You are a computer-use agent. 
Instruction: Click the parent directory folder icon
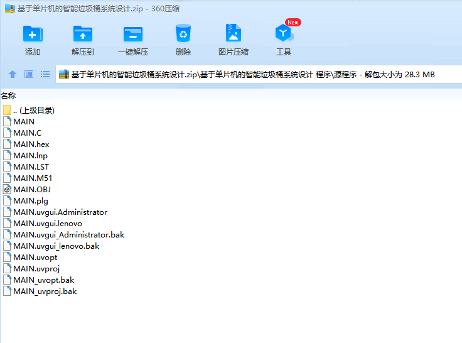point(7,111)
